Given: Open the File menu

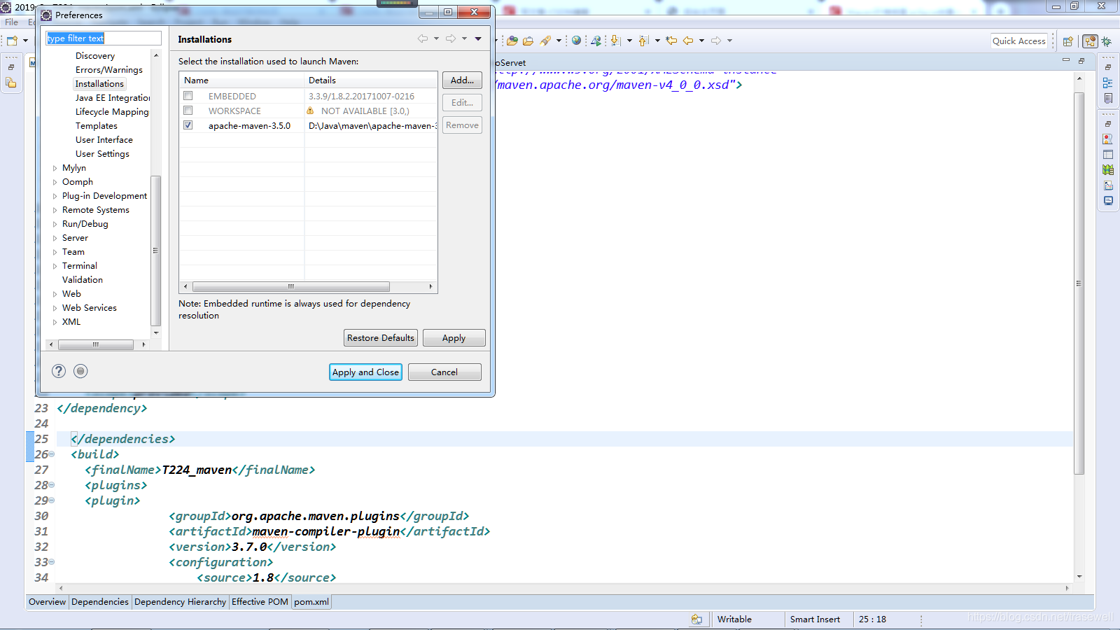Looking at the screenshot, I should [x=12, y=22].
